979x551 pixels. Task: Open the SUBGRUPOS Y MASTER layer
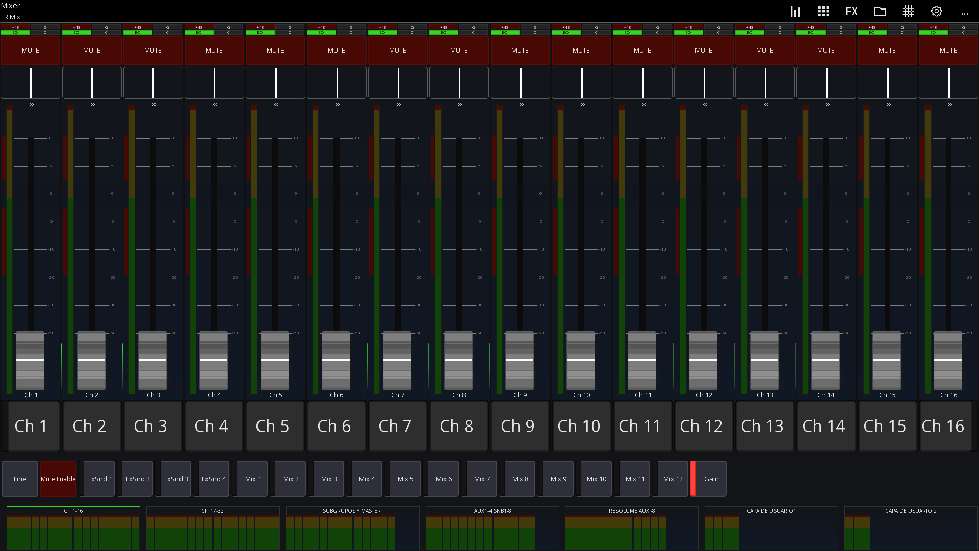[x=352, y=528]
